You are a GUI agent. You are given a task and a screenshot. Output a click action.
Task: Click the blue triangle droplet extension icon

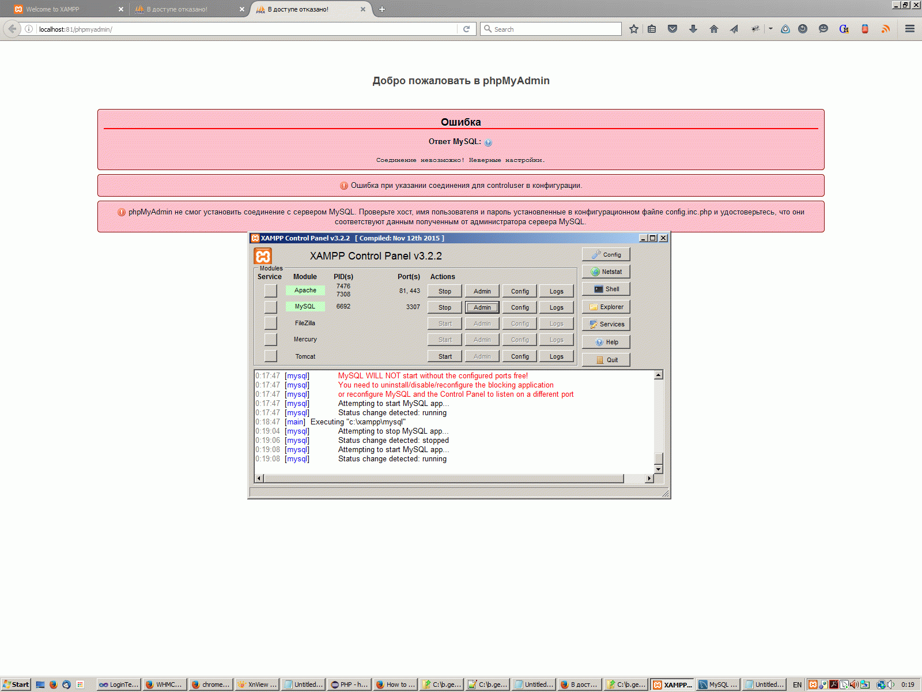(x=785, y=29)
